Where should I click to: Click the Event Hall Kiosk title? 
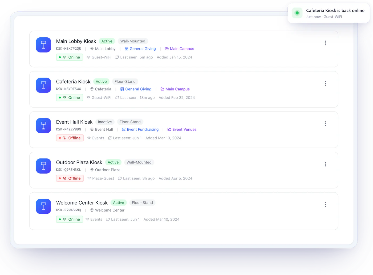74,122
